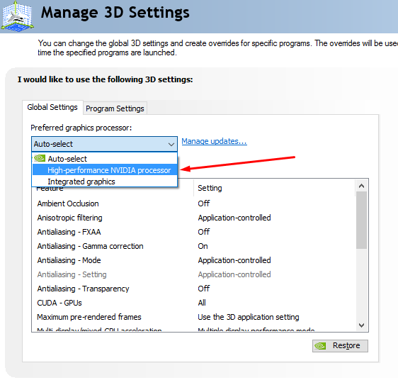Click On value for Gamma correction
398x385 pixels.
[x=203, y=246]
